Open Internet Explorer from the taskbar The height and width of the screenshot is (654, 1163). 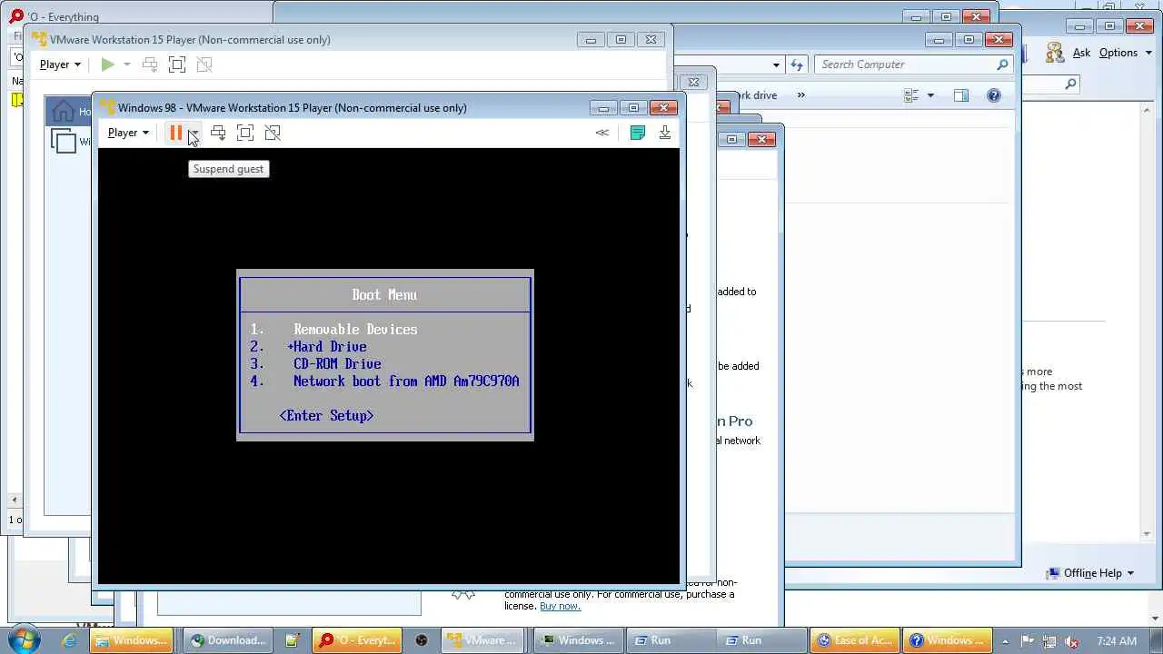pos(69,640)
